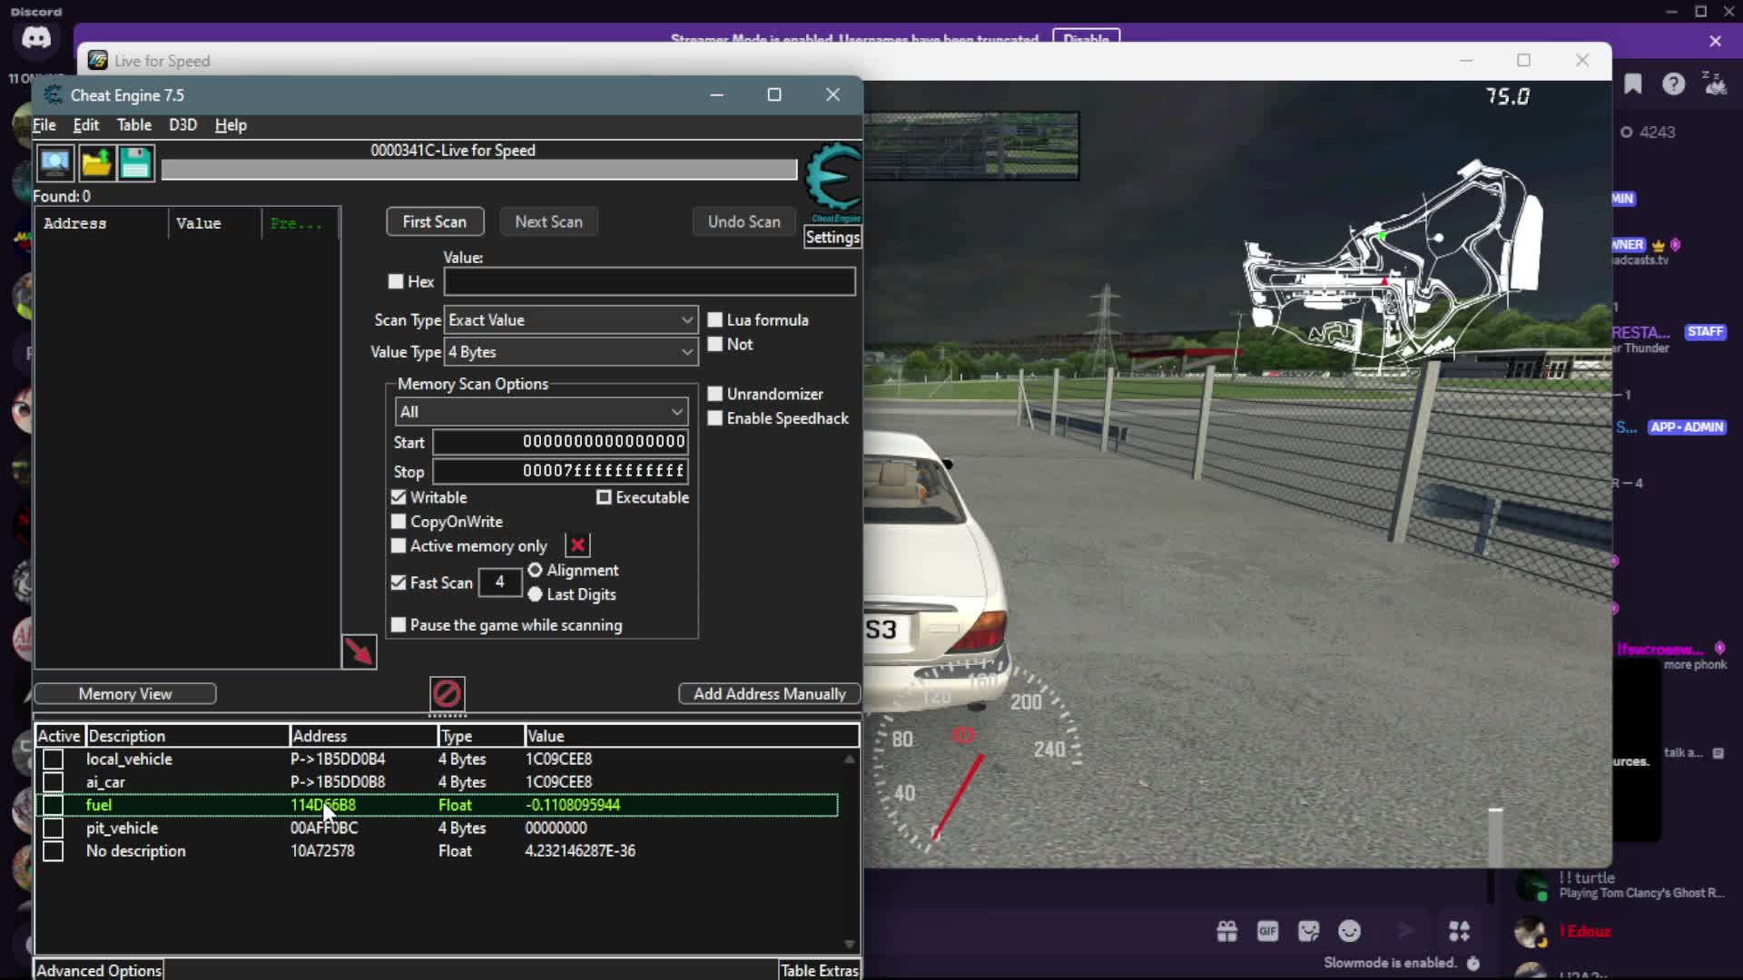Image resolution: width=1743 pixels, height=980 pixels.
Task: Toggle the Enable Speedhack checkbox
Action: tap(715, 418)
